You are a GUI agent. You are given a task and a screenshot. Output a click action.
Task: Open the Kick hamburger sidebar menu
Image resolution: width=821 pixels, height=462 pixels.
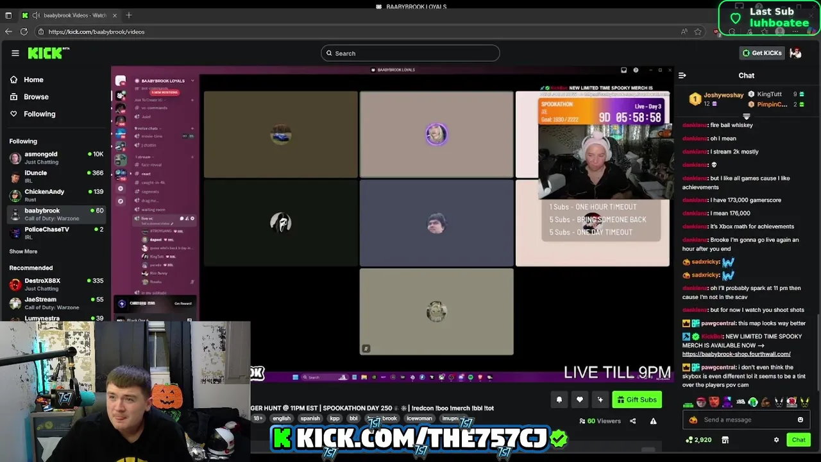(x=15, y=53)
